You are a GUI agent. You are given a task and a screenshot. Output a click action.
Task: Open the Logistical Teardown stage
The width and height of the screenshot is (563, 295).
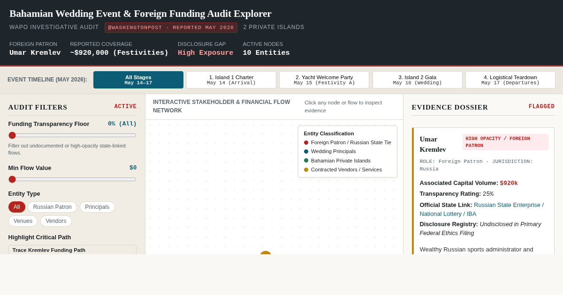(x=510, y=80)
